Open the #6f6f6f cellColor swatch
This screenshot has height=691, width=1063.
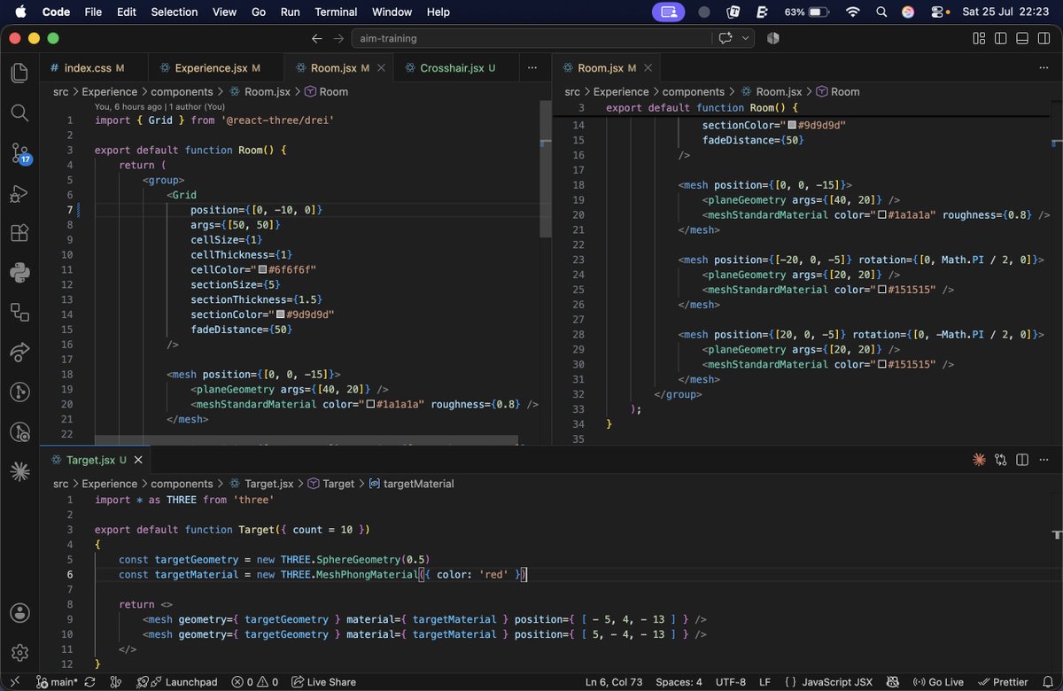pos(262,269)
